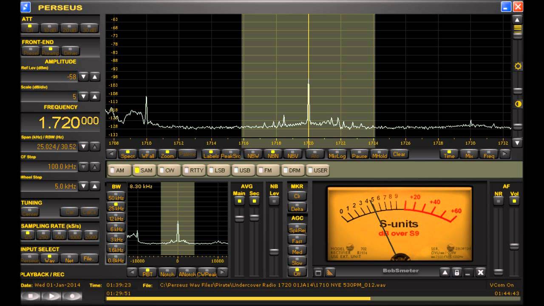Toggle the NBN noise blanker

pyautogui.click(x=273, y=154)
